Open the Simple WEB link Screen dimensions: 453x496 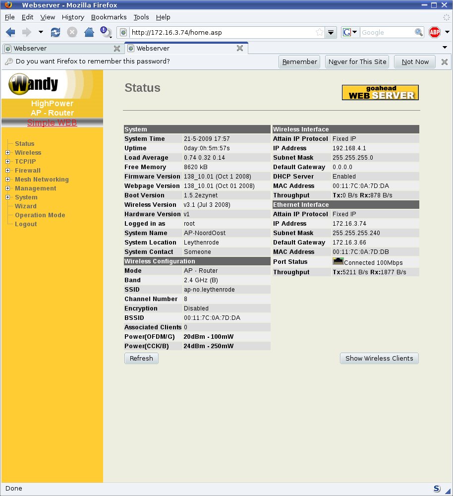tap(52, 123)
